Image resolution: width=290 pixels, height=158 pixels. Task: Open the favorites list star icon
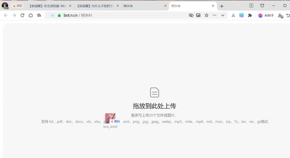(39, 15)
